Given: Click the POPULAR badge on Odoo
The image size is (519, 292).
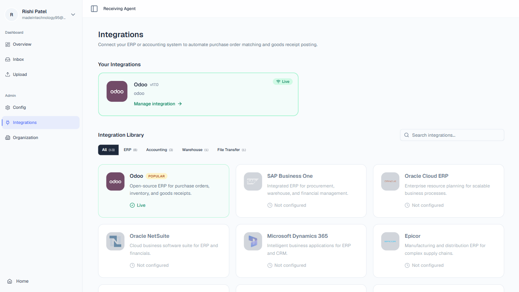Looking at the screenshot, I should click(156, 176).
